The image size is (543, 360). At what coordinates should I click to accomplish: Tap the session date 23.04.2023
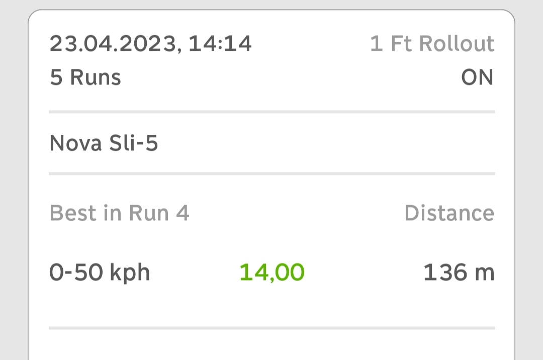point(113,44)
